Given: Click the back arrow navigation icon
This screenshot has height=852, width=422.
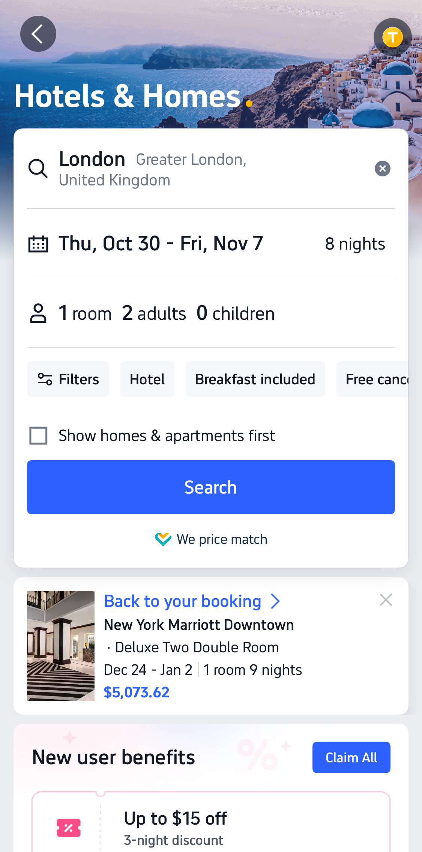Looking at the screenshot, I should point(38,34).
